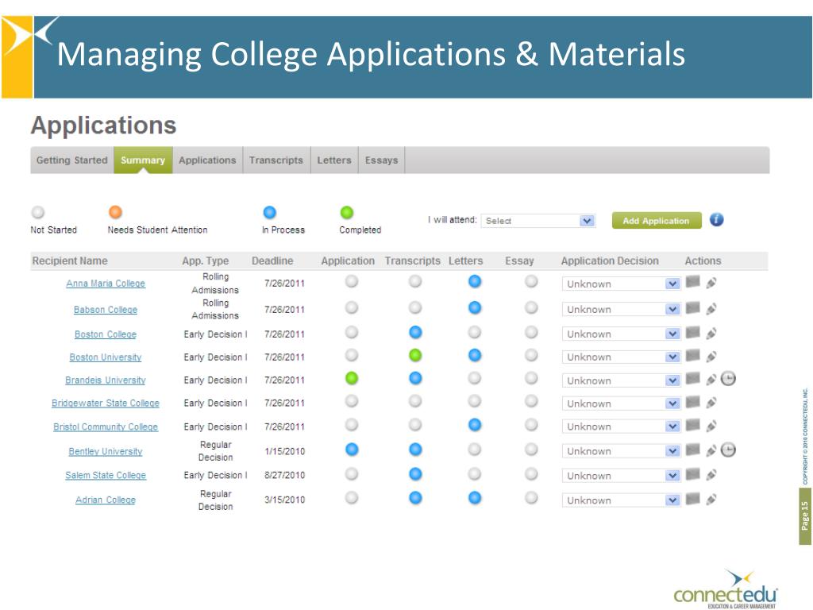Image resolution: width=813 pixels, height=610 pixels.
Task: Open the folder icon for Bristol Community College
Action: coord(692,425)
